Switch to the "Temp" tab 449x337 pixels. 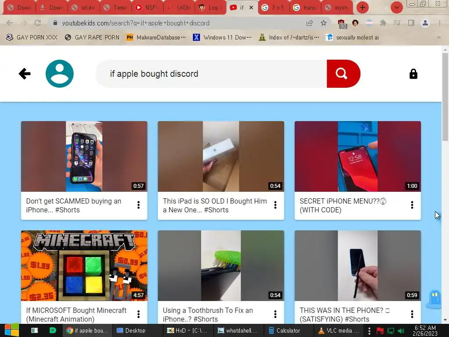116,7
